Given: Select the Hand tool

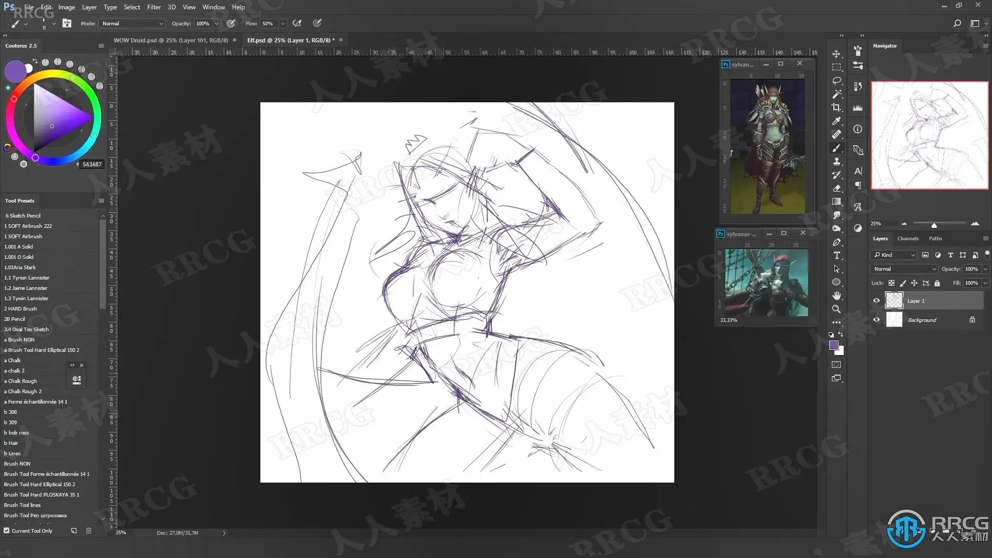Looking at the screenshot, I should click(836, 296).
